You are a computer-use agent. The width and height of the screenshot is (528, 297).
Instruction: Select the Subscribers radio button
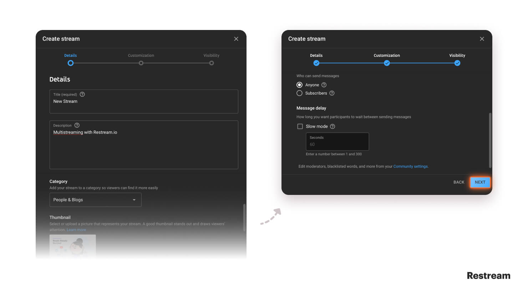click(x=300, y=93)
